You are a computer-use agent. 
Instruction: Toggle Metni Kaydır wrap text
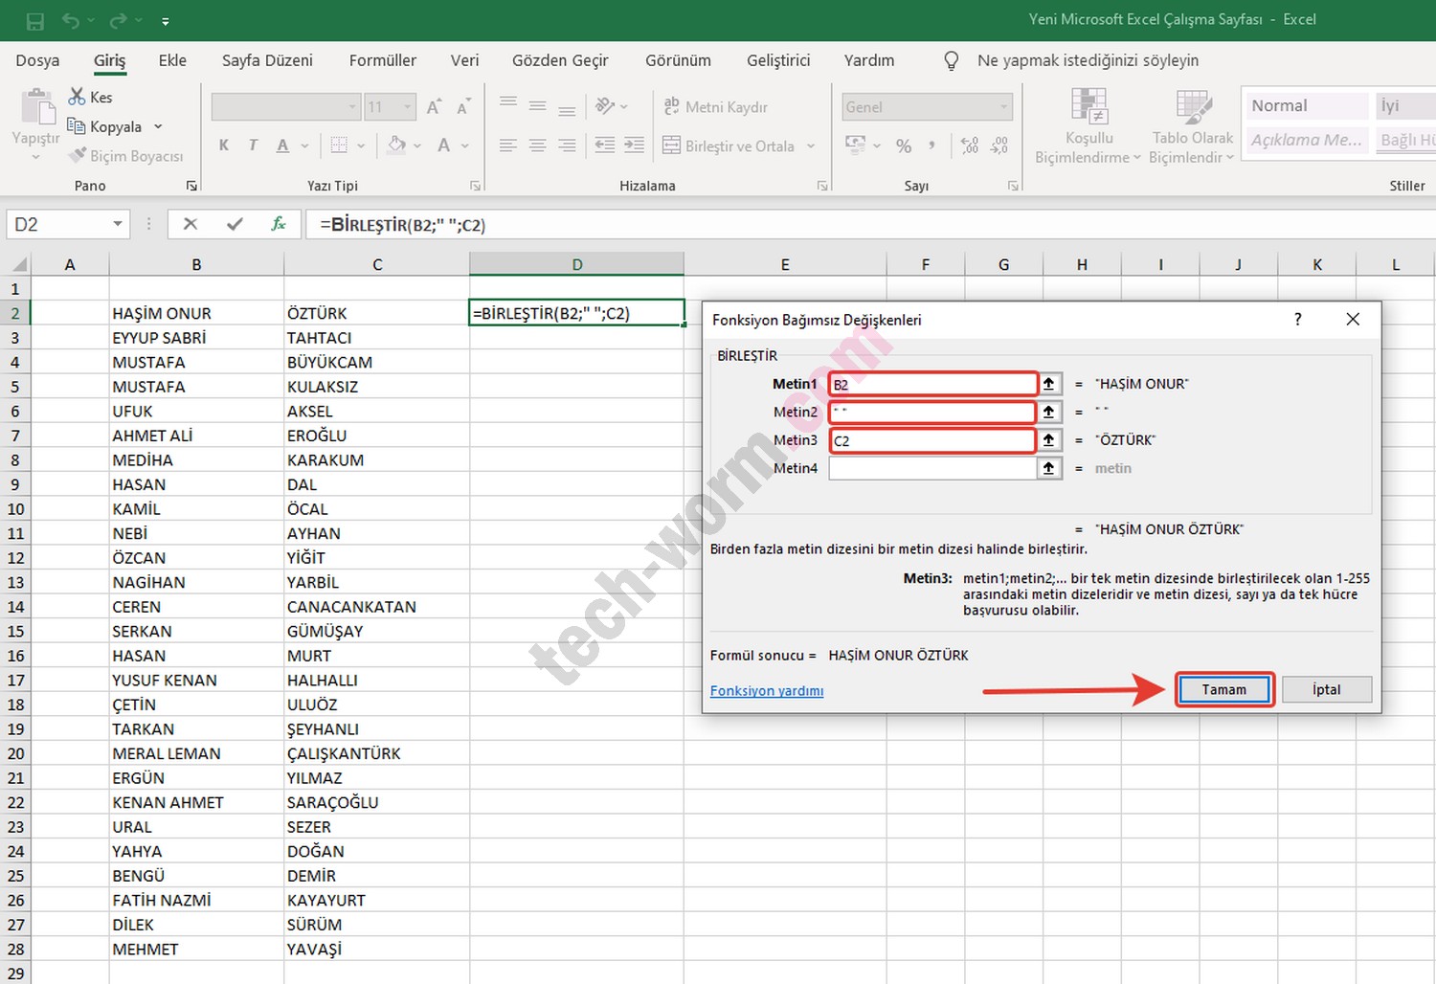coord(716,106)
